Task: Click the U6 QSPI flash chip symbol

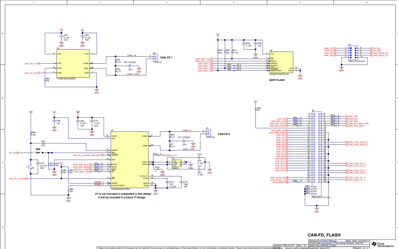Action: [281, 62]
